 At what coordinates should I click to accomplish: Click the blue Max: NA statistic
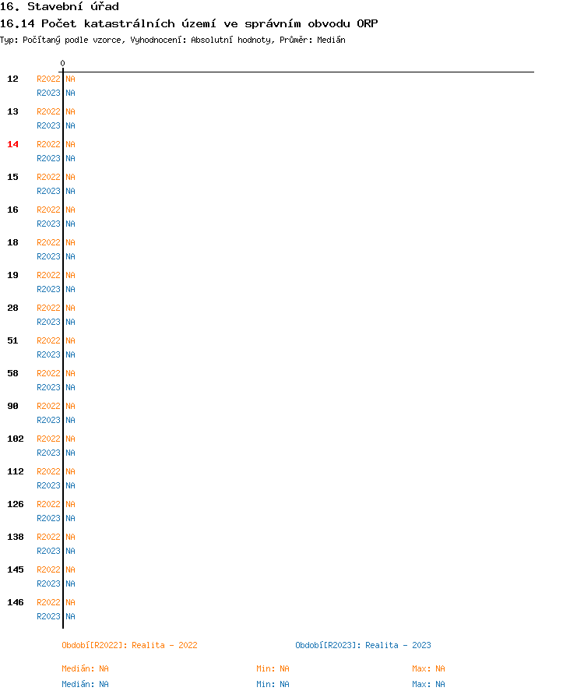pos(428,684)
